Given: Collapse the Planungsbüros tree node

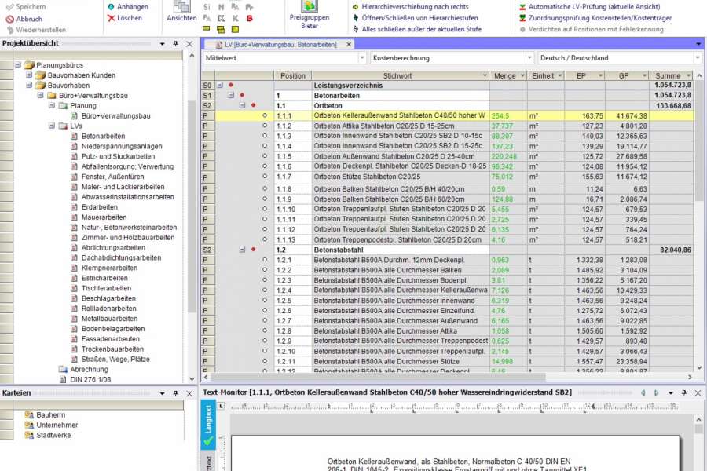Looking at the screenshot, I should tap(18, 65).
